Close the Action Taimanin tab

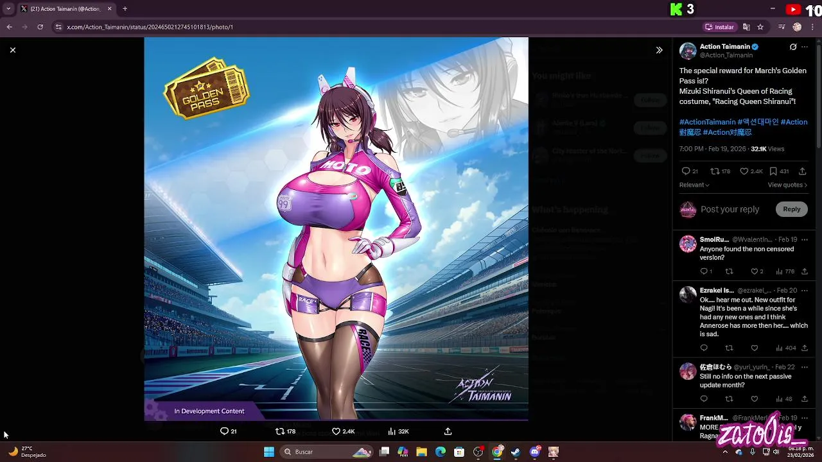click(109, 9)
